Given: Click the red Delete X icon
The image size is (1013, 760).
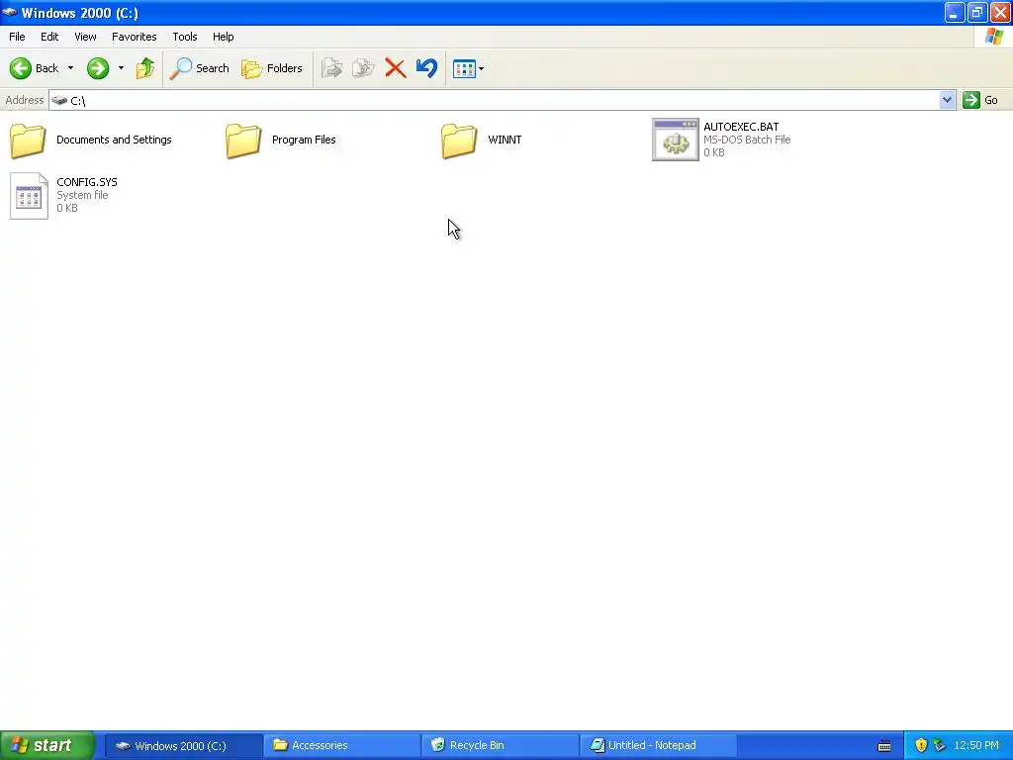Looking at the screenshot, I should (396, 68).
